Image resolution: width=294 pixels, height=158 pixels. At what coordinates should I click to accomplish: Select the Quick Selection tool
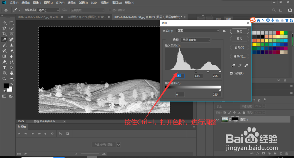[11, 28]
